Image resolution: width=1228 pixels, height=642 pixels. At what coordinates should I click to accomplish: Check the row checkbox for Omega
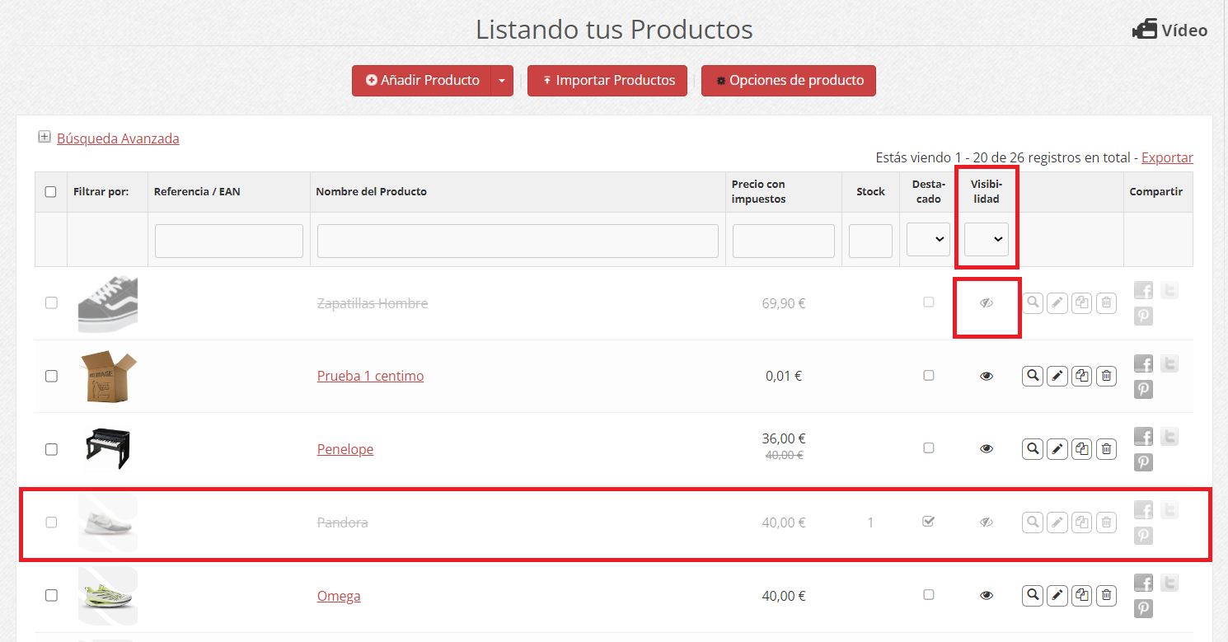(51, 595)
